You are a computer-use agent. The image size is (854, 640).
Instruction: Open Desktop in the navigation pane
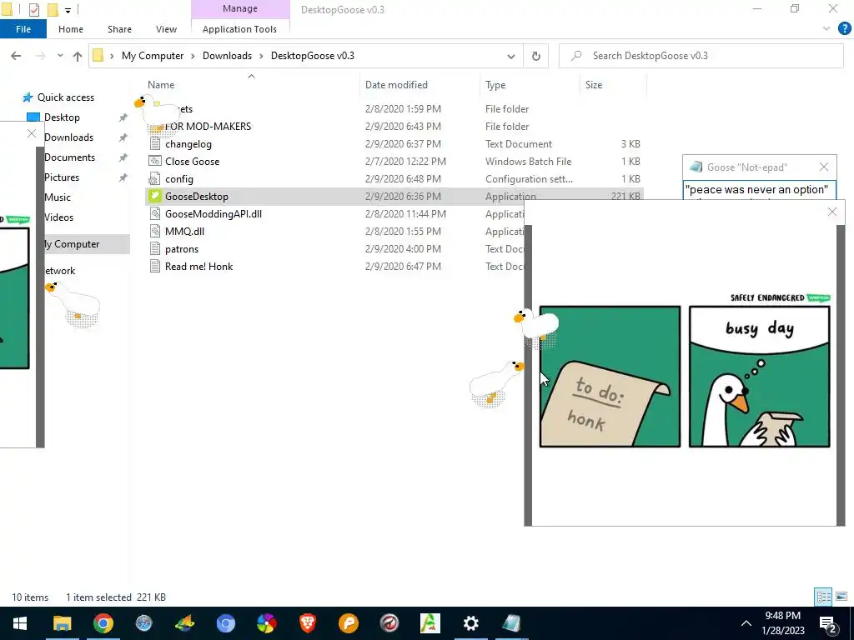(62, 117)
